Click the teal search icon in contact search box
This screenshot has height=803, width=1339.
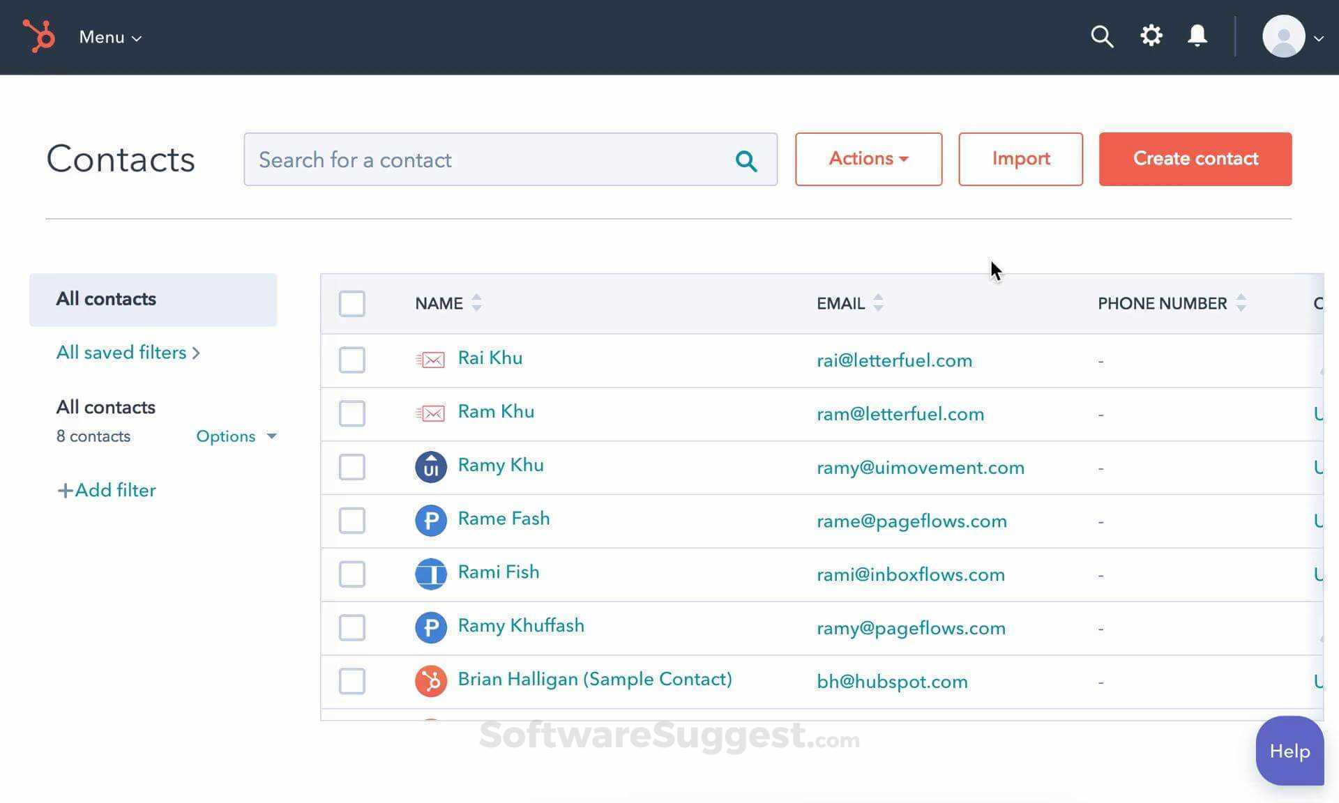746,160
